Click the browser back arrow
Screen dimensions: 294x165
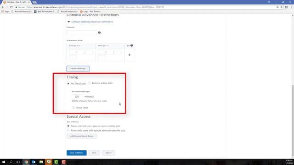(3, 7)
